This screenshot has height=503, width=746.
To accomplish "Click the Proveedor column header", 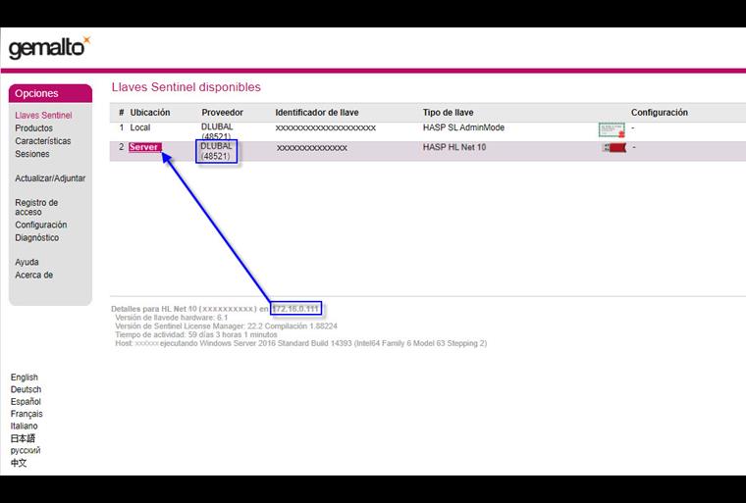I will (222, 112).
